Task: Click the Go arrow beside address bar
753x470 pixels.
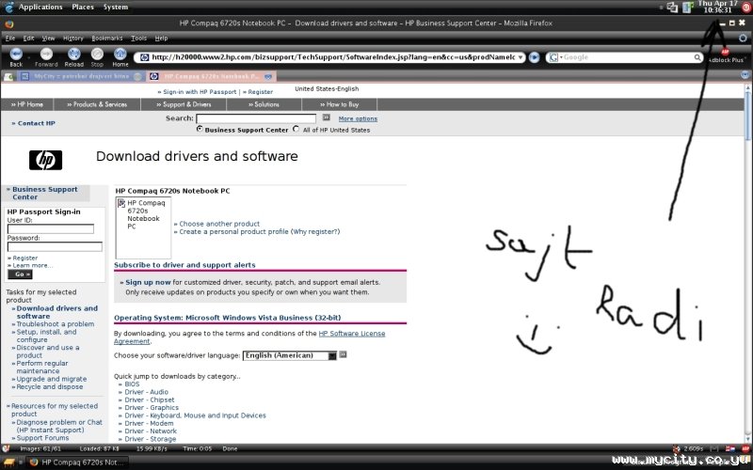Action: (x=534, y=57)
